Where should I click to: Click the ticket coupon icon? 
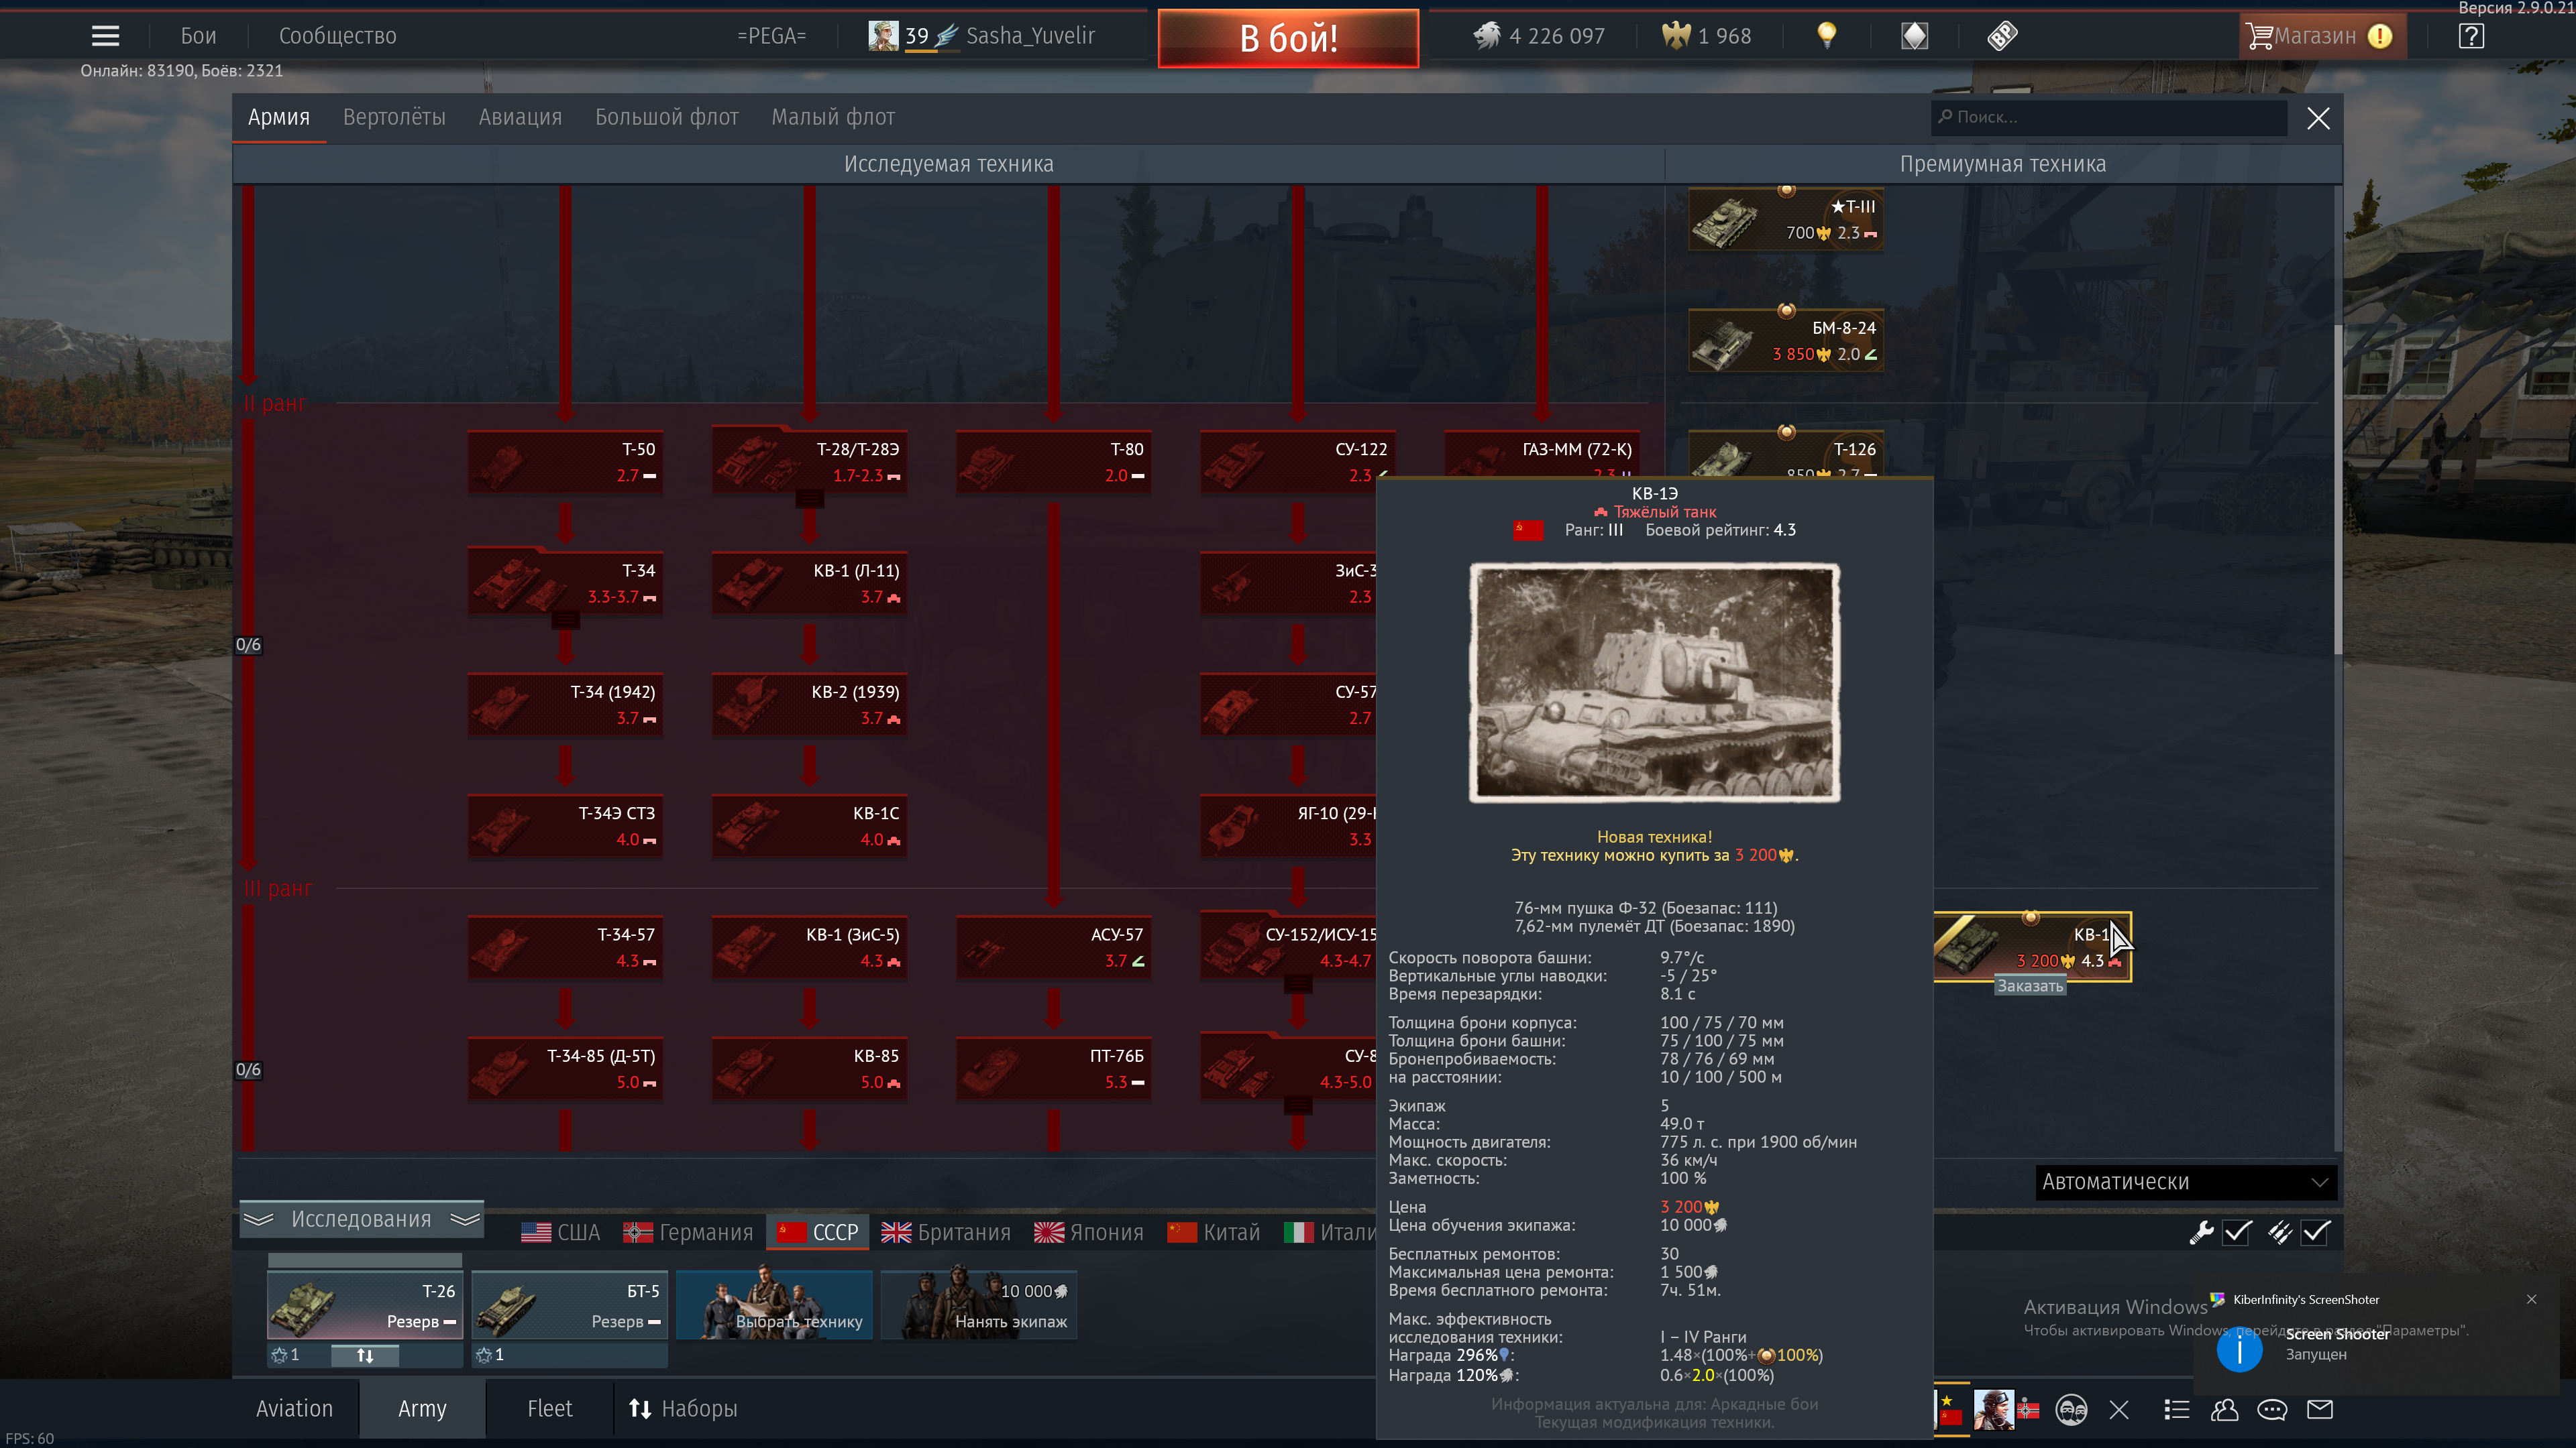2002,36
